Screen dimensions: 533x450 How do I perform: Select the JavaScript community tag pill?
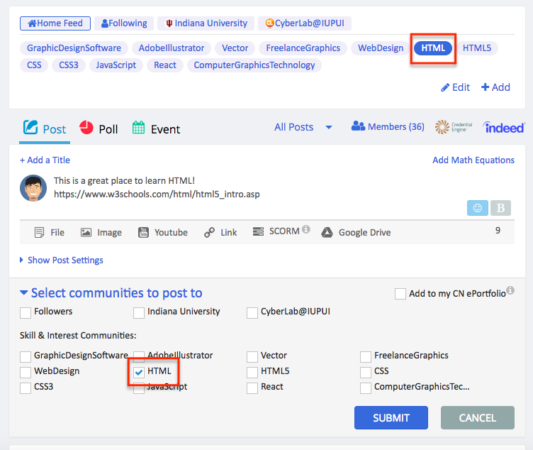pyautogui.click(x=116, y=65)
